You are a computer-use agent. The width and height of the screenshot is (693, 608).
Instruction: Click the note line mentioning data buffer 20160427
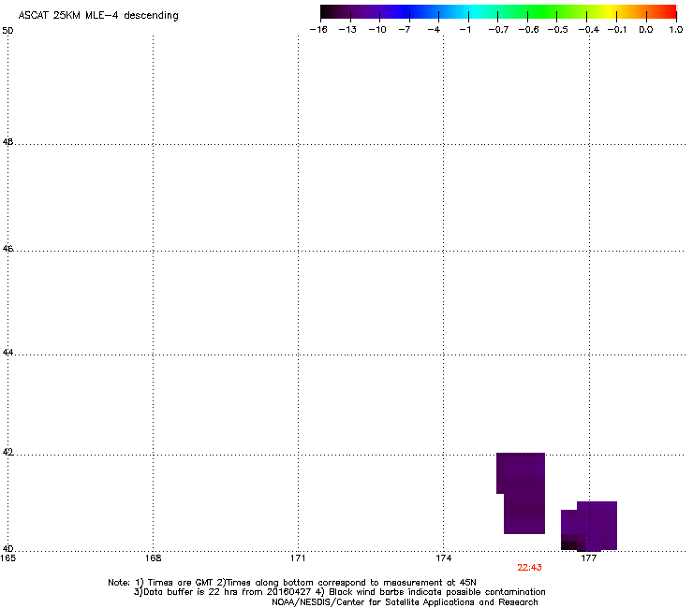point(339,592)
